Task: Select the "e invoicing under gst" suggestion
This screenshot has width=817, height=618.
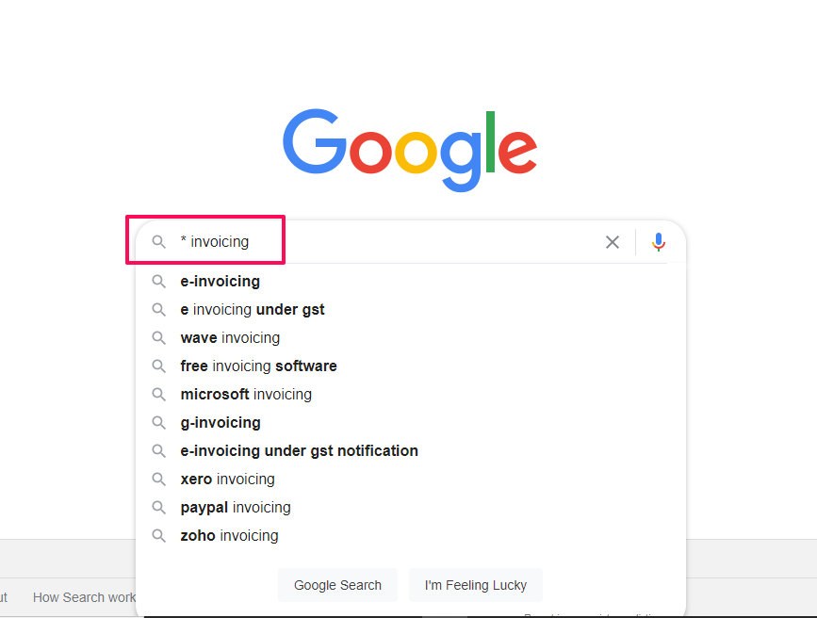Action: pos(253,310)
